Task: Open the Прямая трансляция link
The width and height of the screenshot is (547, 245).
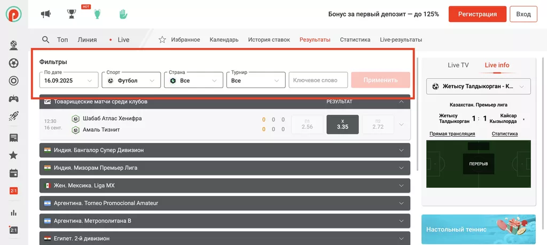Action: pos(452,134)
